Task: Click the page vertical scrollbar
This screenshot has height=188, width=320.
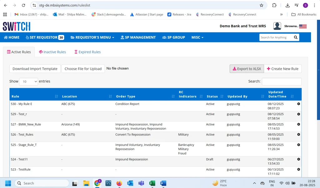Action: 318,70
